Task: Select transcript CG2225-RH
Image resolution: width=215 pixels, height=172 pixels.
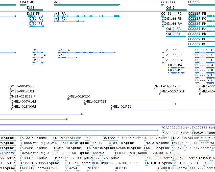Action: (197, 24)
